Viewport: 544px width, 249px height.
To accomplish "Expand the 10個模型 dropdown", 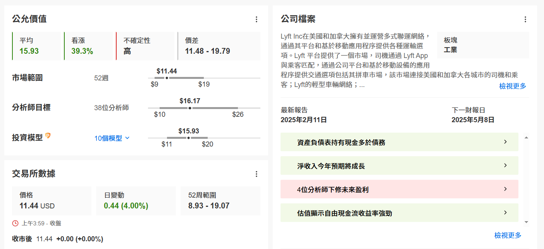I will 112,138.
